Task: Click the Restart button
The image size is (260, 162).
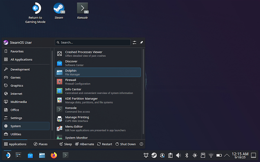Action: pos(104,144)
